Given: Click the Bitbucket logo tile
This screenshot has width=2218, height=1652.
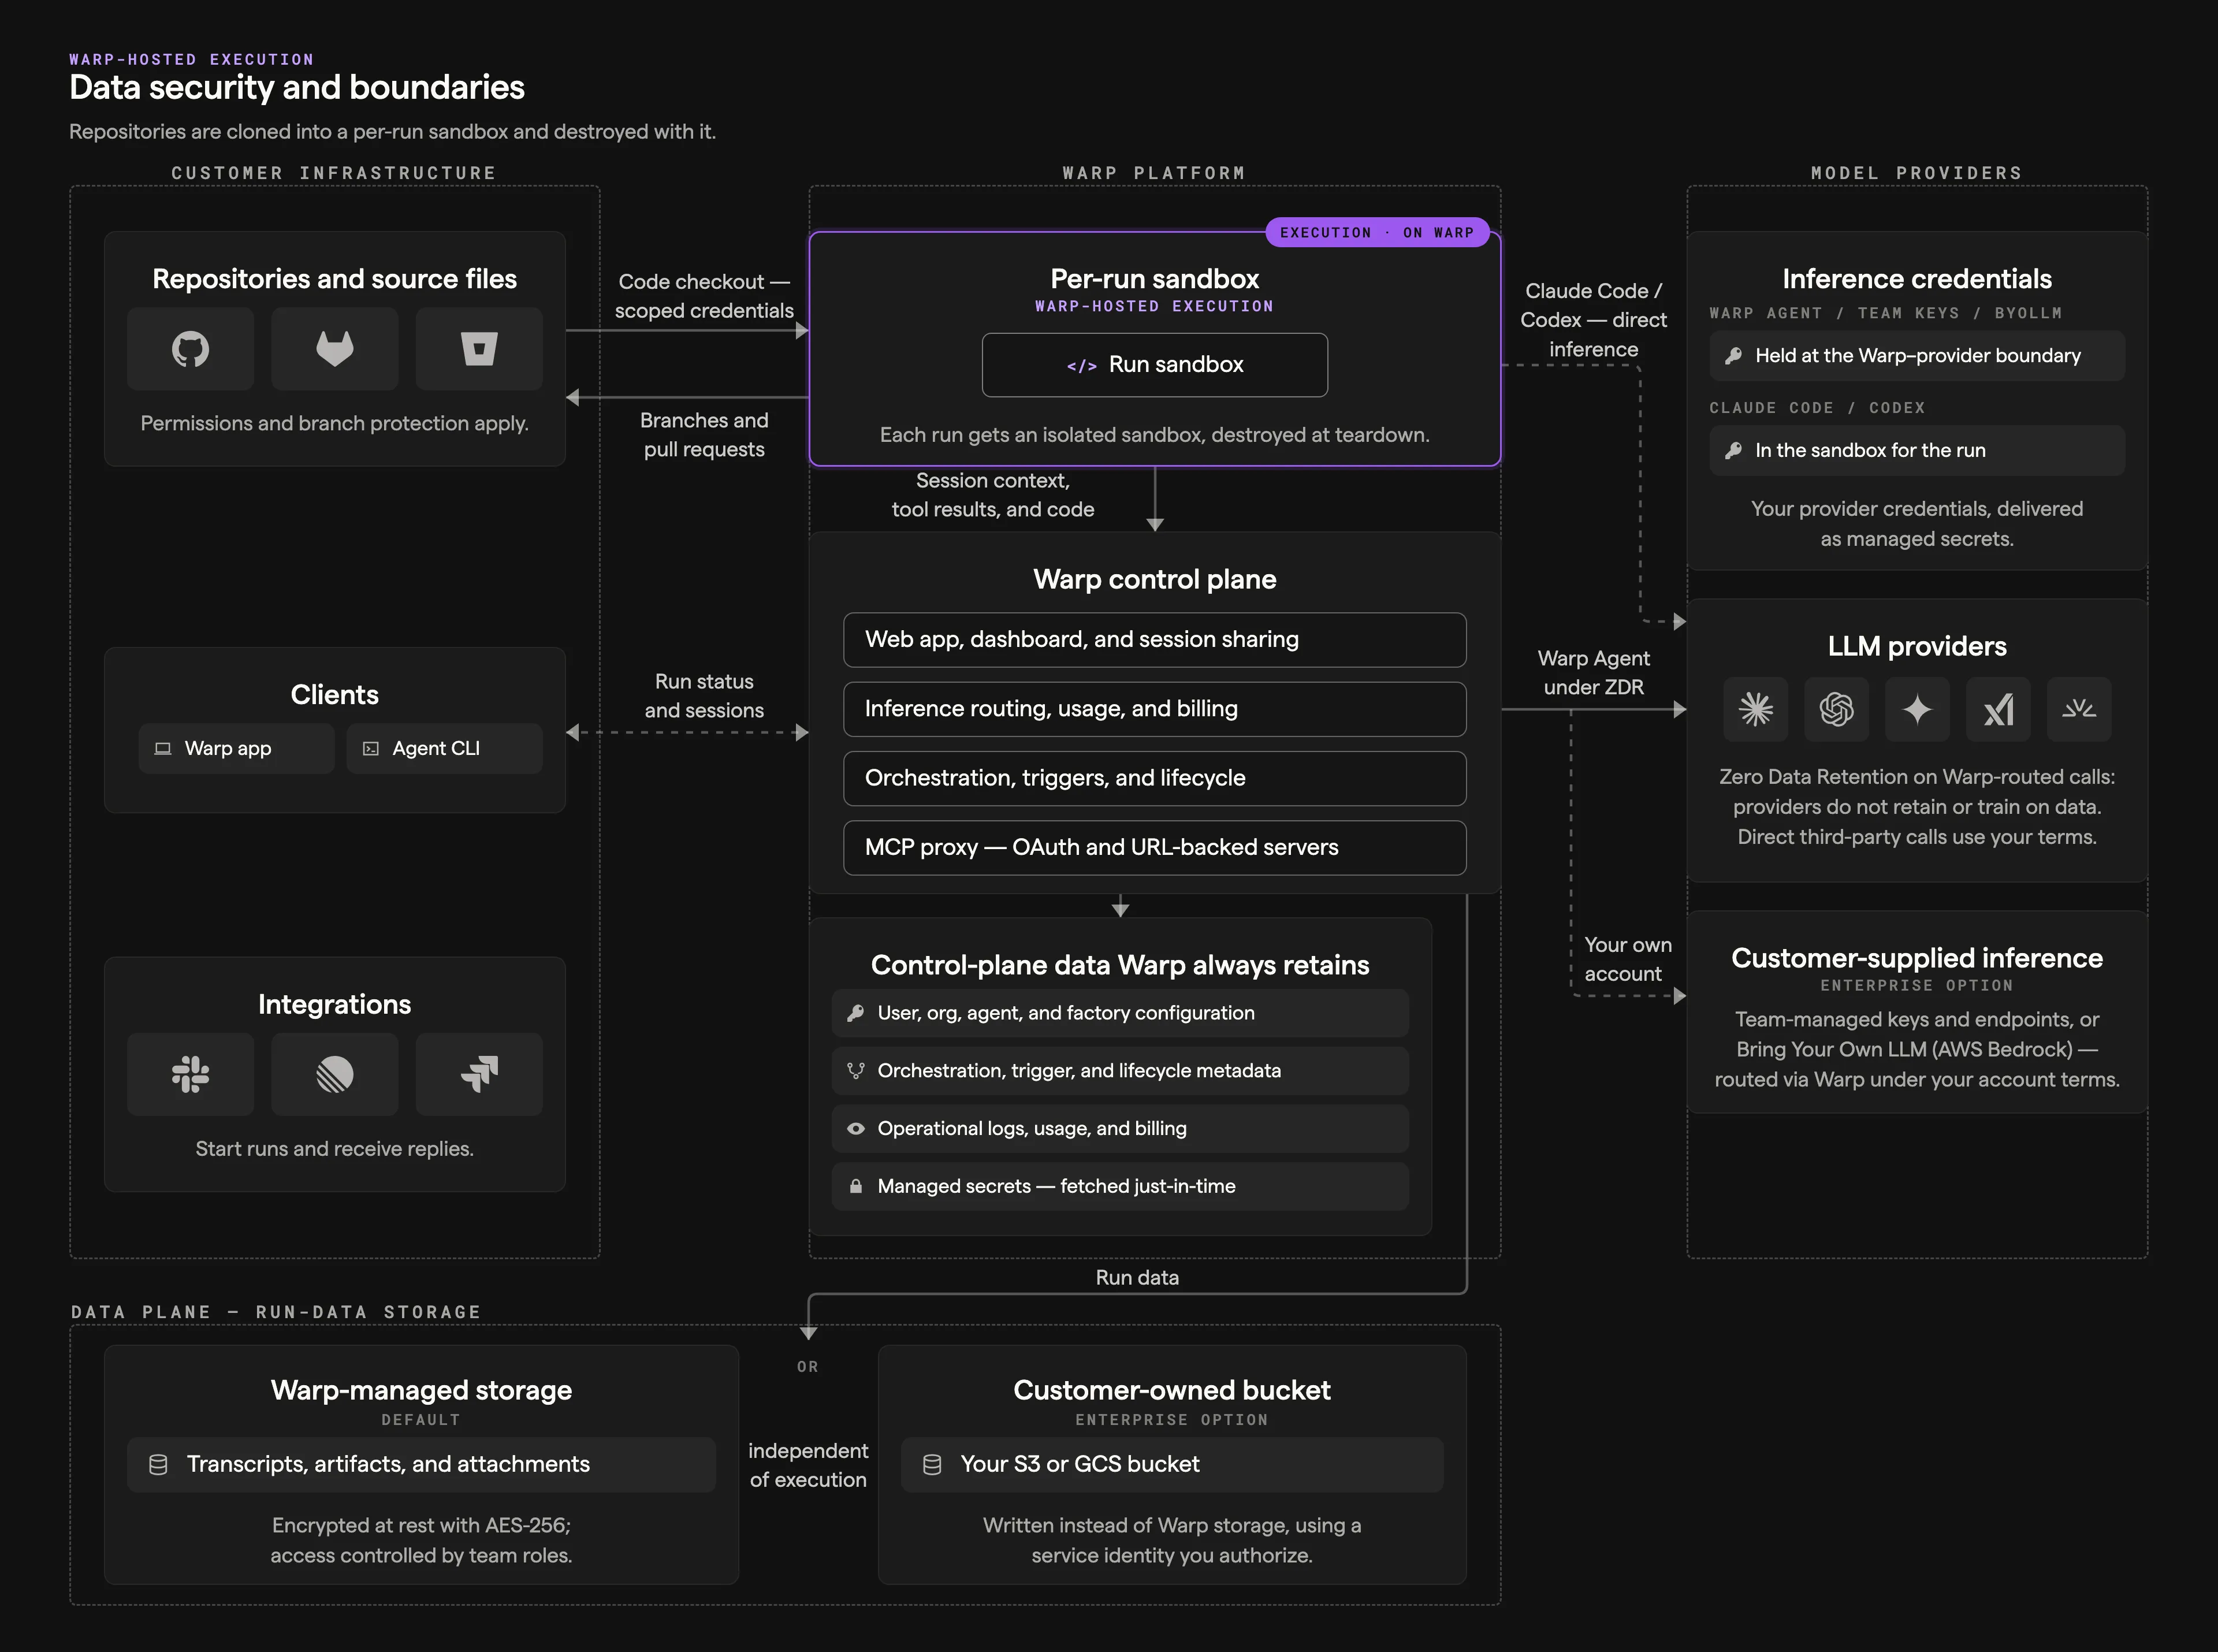Looking at the screenshot, I should (479, 349).
